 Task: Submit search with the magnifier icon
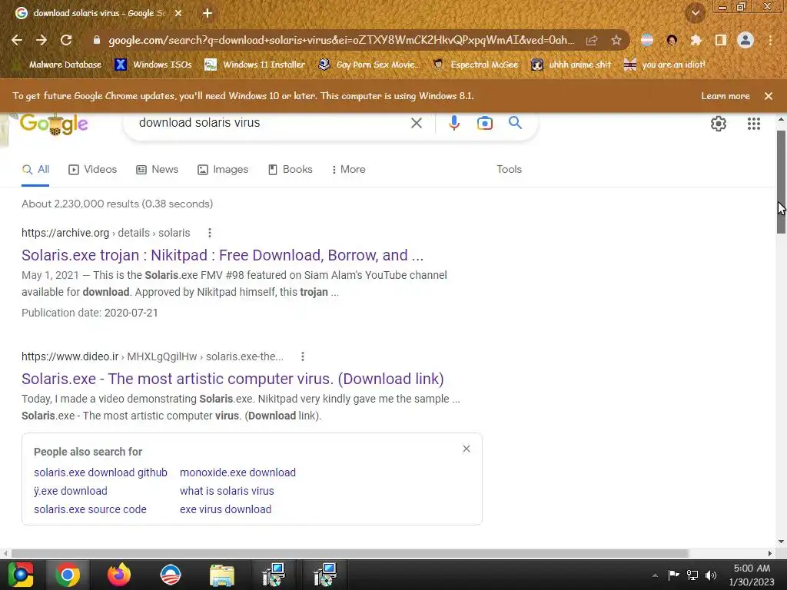click(515, 123)
